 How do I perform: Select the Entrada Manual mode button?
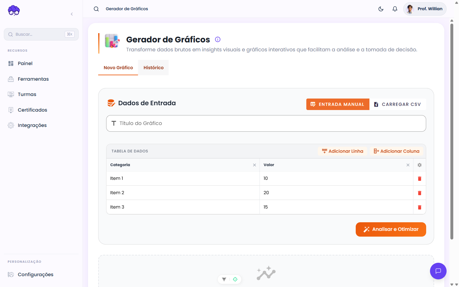(x=338, y=104)
